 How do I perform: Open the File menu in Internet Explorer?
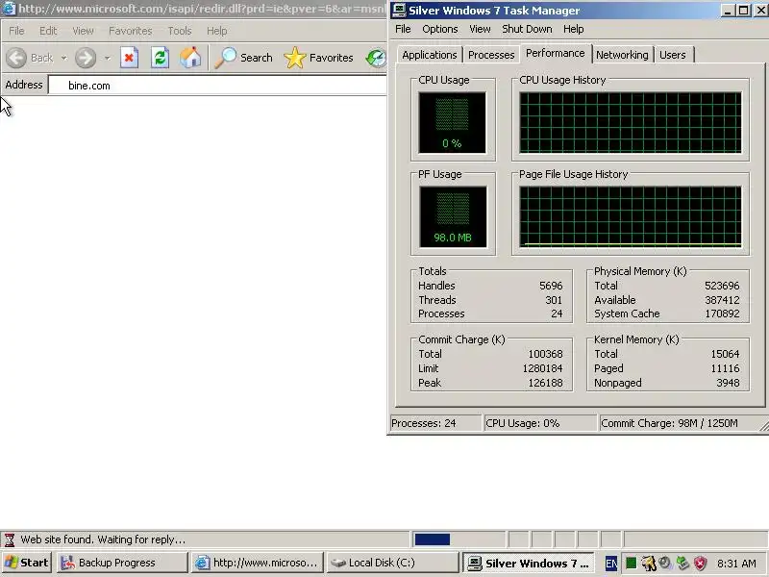(16, 31)
